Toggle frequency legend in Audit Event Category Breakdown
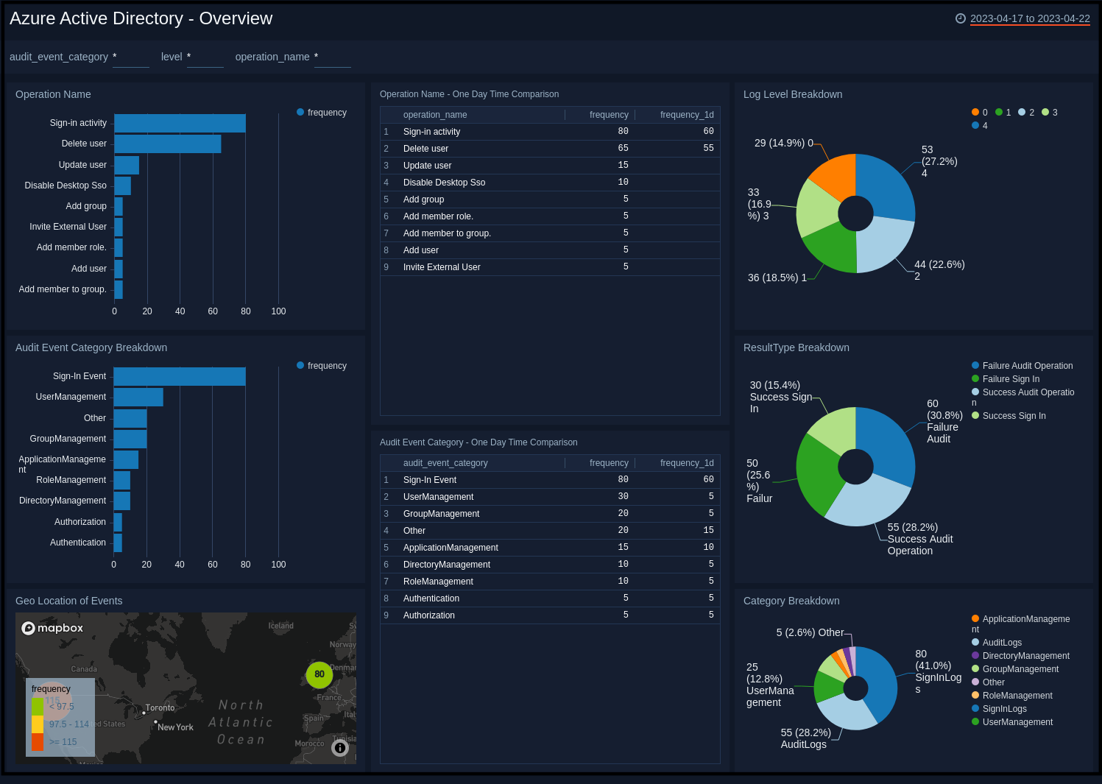This screenshot has height=784, width=1102. 322,366
